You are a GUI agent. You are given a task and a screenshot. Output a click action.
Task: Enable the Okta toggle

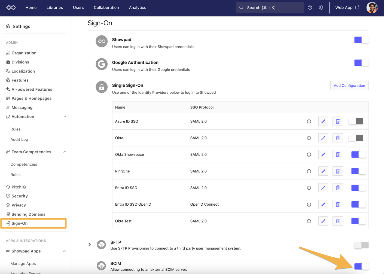coord(356,138)
